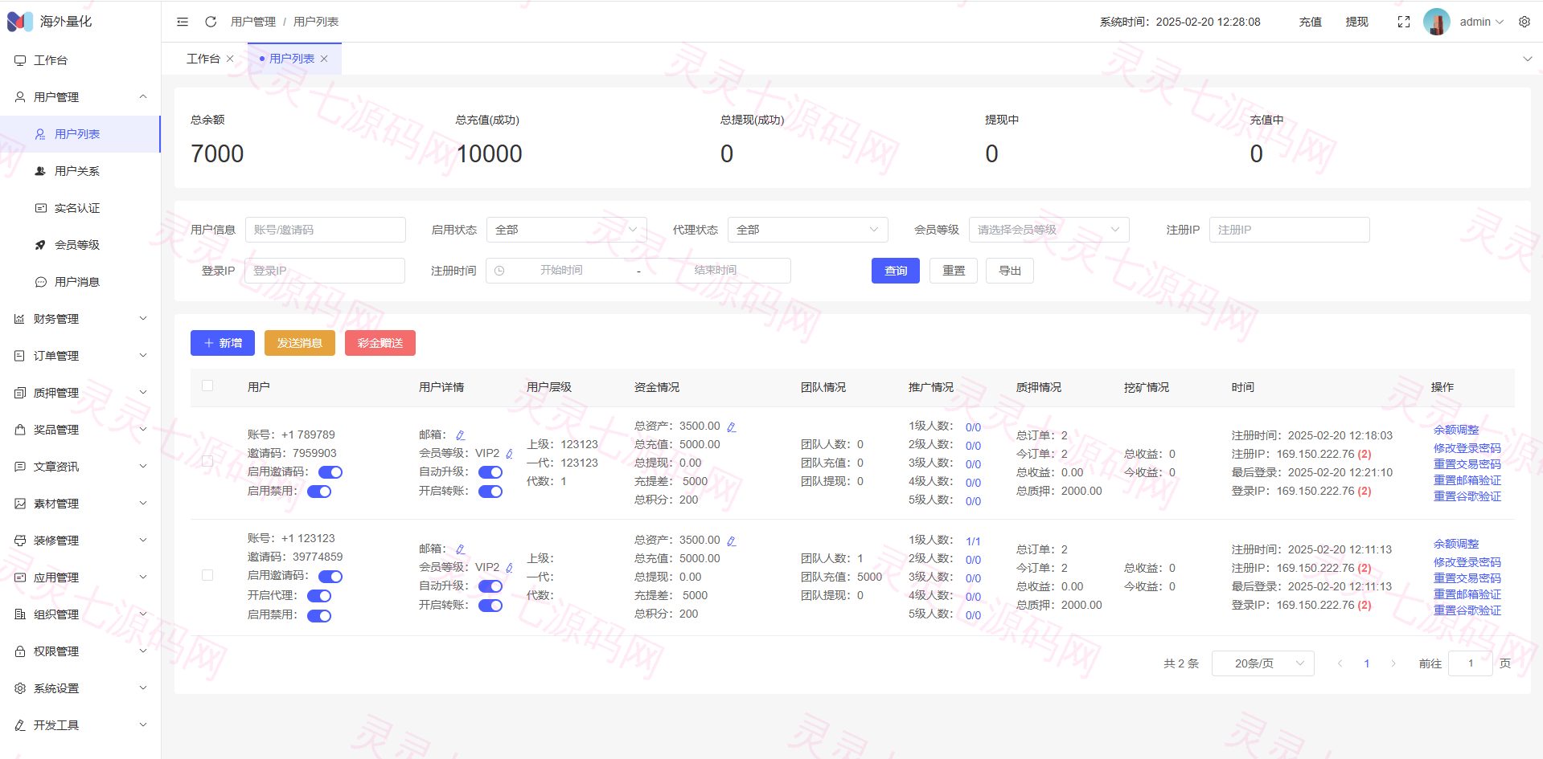The width and height of the screenshot is (1543, 759).
Task: Open the 会员等级 select dropdown
Action: click(x=1049, y=230)
